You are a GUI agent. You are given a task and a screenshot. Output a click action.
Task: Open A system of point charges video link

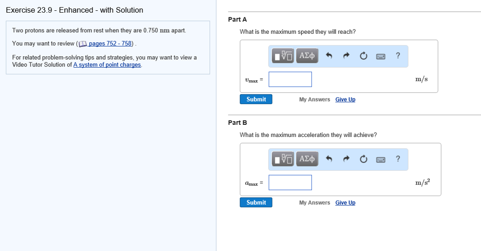[107, 65]
